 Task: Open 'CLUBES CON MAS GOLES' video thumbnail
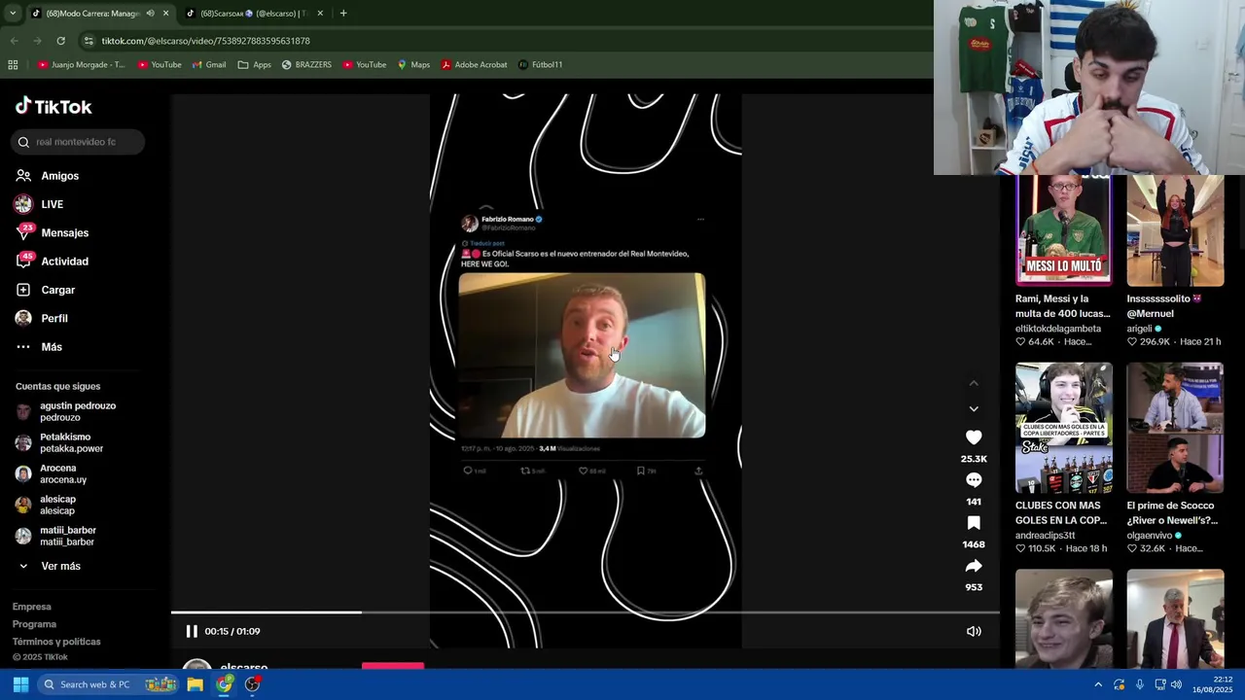[x=1064, y=428]
